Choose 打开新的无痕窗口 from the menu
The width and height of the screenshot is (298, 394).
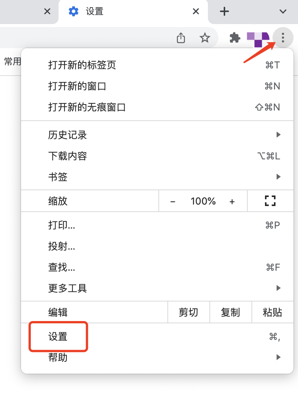point(87,108)
